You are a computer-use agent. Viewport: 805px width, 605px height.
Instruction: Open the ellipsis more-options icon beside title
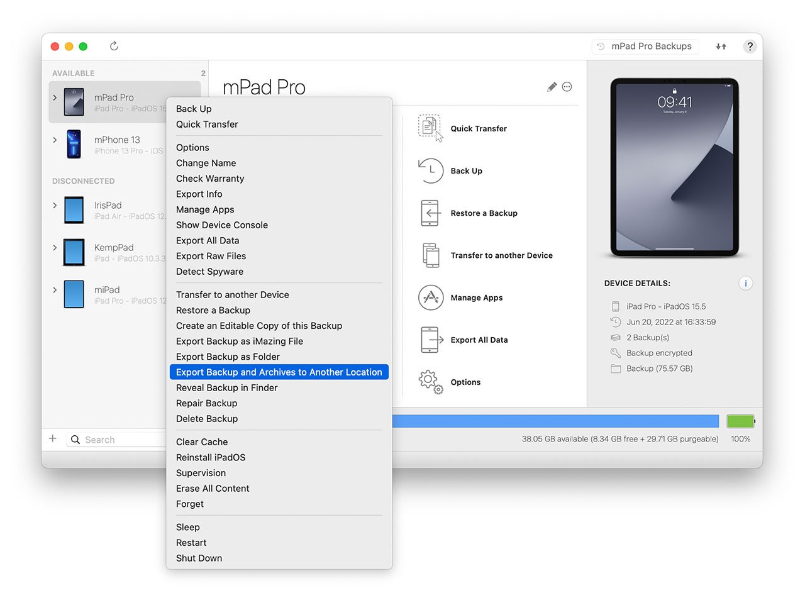(x=567, y=87)
